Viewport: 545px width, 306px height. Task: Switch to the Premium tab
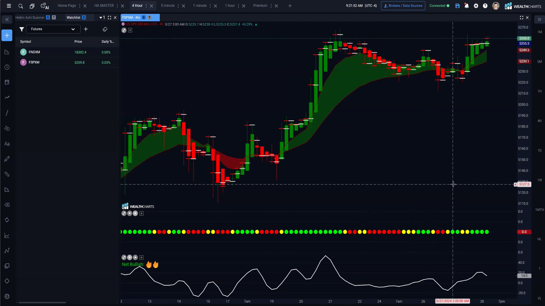point(260,6)
